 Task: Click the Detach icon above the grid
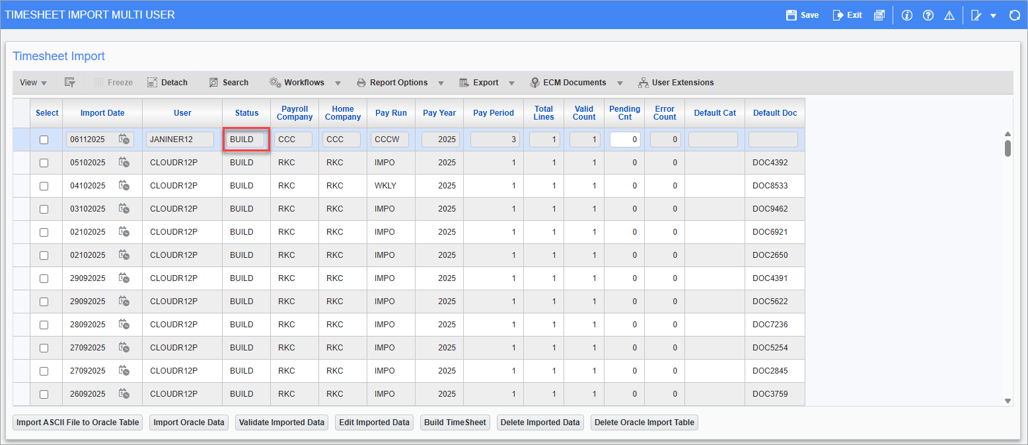[x=151, y=82]
